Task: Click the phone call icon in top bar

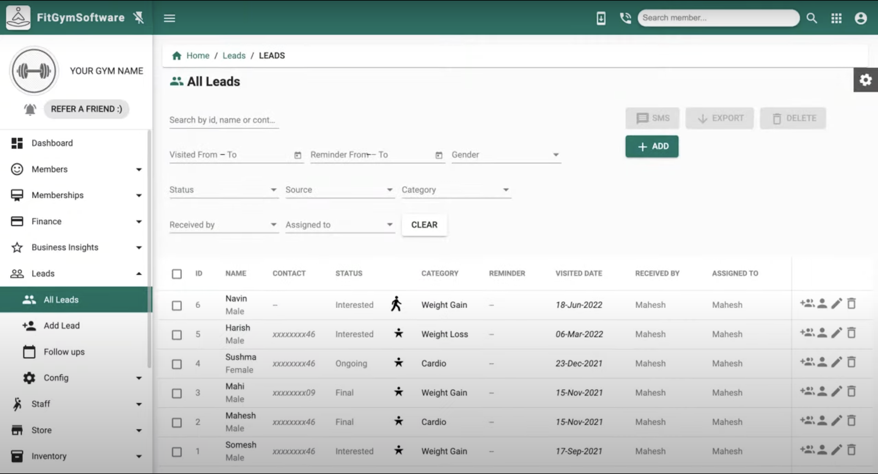Action: (626, 18)
